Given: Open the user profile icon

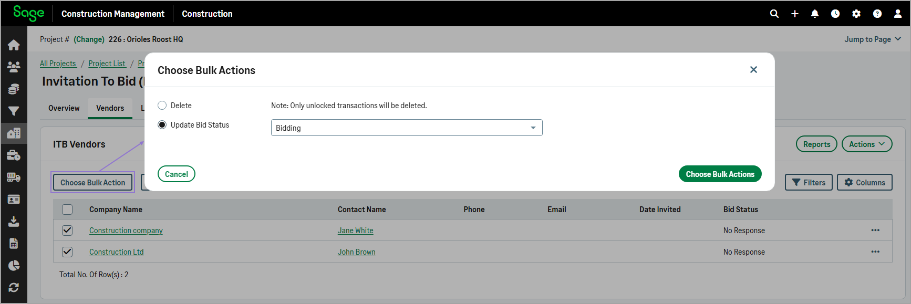Looking at the screenshot, I should click(897, 14).
